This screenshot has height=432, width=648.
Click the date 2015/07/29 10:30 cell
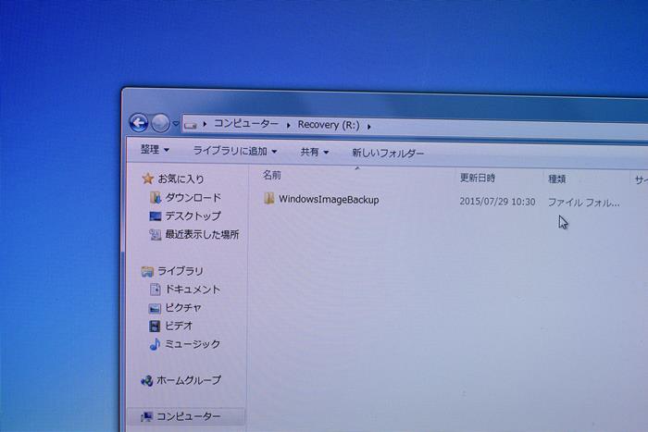tap(497, 202)
